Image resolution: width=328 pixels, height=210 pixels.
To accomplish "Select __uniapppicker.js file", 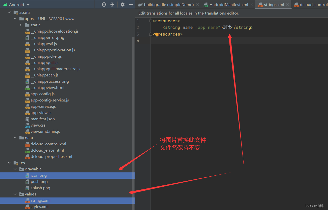I will click(x=46, y=56).
